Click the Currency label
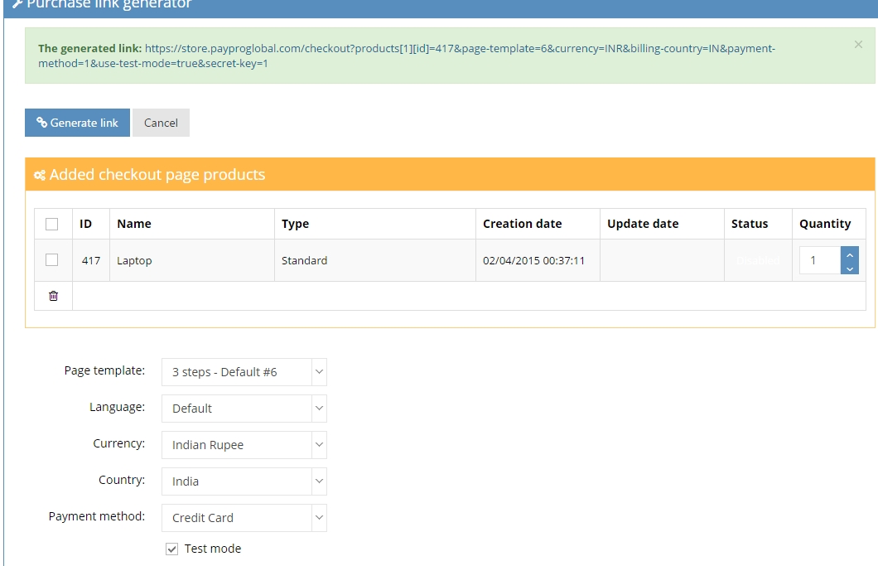The width and height of the screenshot is (878, 566). coord(118,443)
